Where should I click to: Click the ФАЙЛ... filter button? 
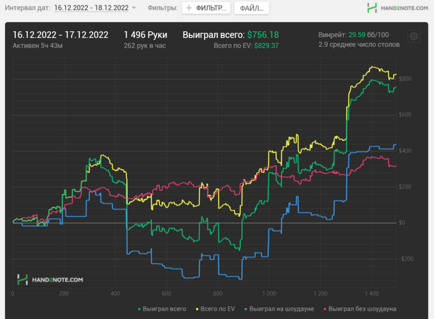click(x=252, y=8)
